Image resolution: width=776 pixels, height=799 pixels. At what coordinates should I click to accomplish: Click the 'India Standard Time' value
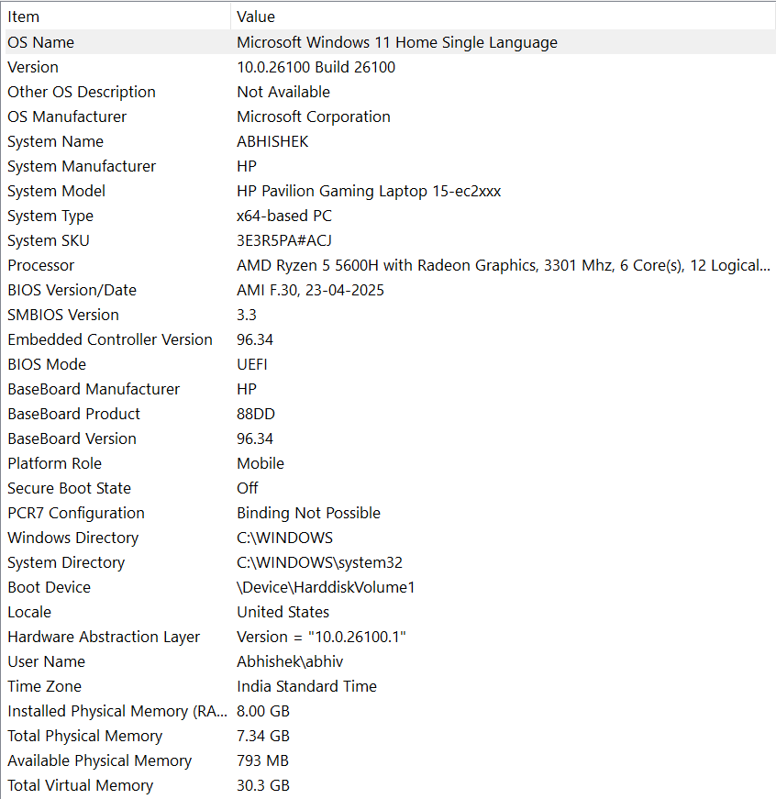tap(306, 686)
